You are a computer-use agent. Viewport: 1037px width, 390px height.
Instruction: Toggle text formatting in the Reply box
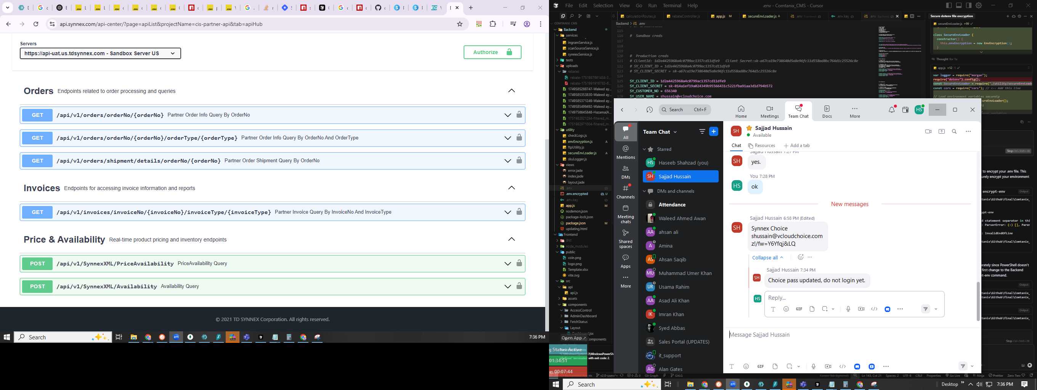(773, 309)
